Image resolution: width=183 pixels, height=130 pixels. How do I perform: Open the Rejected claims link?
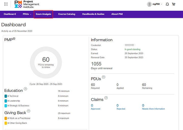(x=121, y=107)
